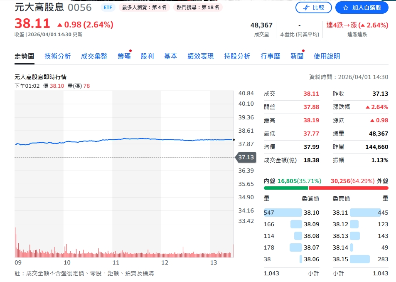Open the 成交彙整 tab
Screen dimensions: 396x282
[94, 56]
